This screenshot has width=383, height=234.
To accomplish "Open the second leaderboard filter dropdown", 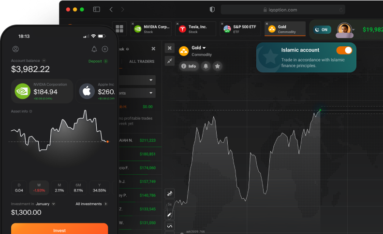I will coord(137,93).
